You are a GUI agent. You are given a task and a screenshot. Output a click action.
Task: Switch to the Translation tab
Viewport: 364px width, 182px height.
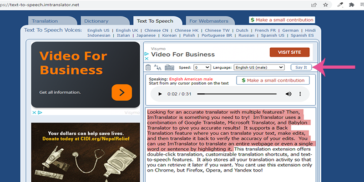click(x=51, y=21)
